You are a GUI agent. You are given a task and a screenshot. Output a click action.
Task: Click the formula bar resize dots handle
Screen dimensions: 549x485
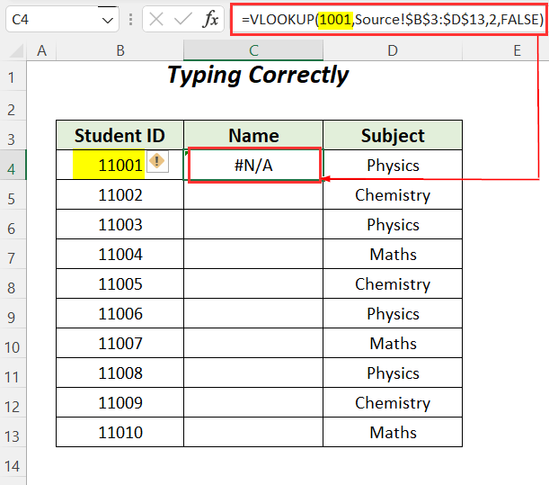point(130,19)
